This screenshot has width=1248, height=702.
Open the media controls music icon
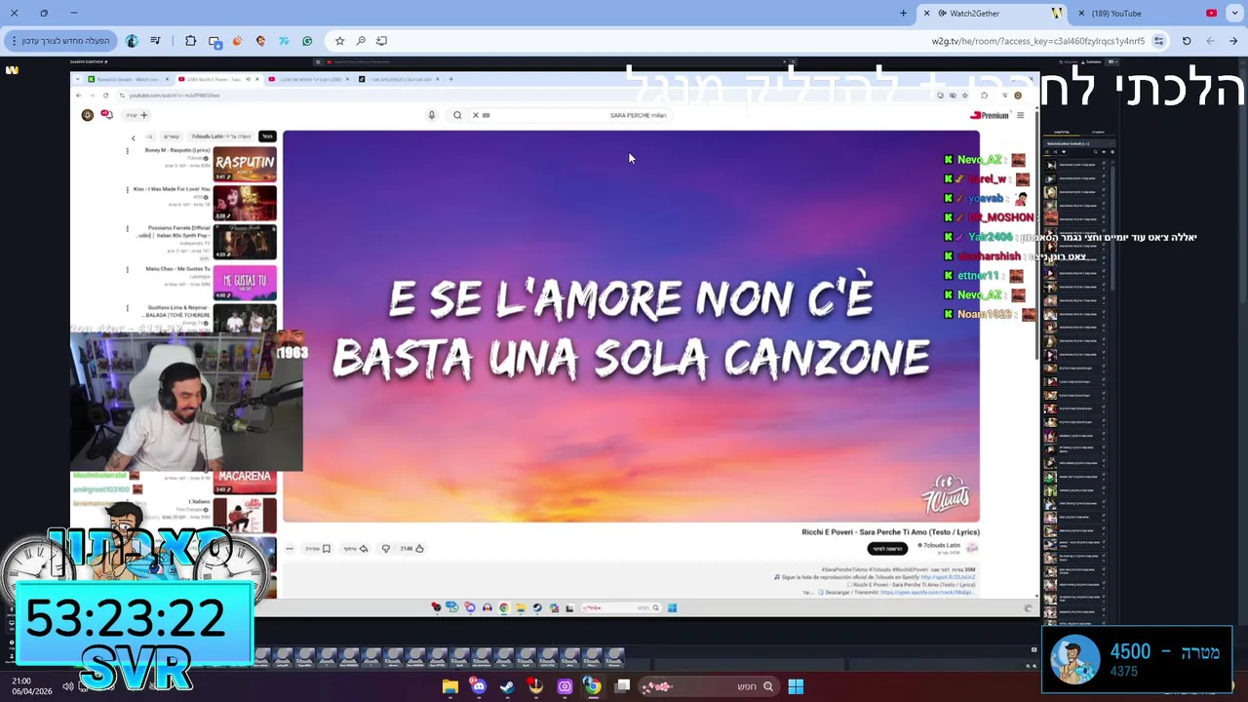(x=155, y=41)
